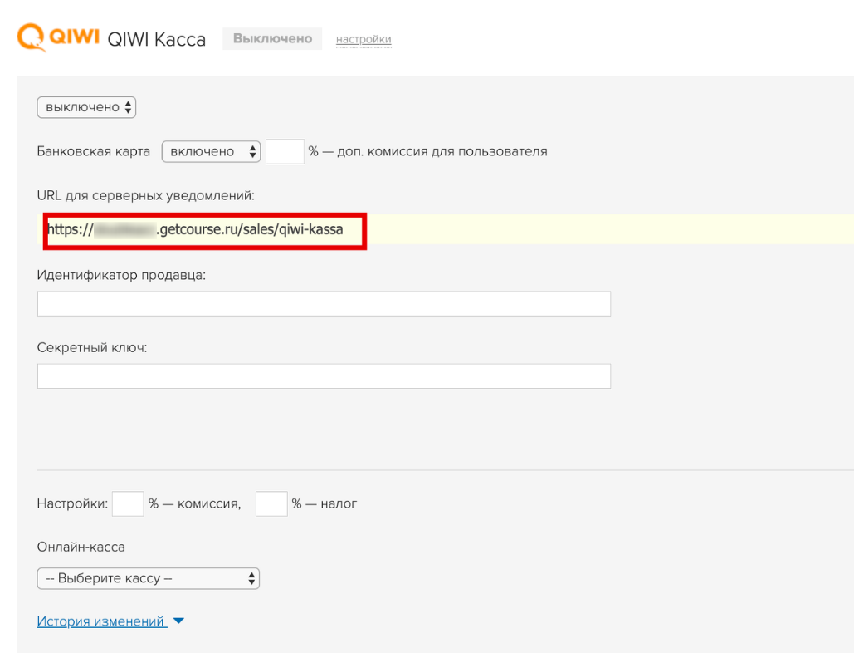This screenshot has width=854, height=653.
Task: Click the доп. комиссия для пользователя text
Action: coord(442,151)
